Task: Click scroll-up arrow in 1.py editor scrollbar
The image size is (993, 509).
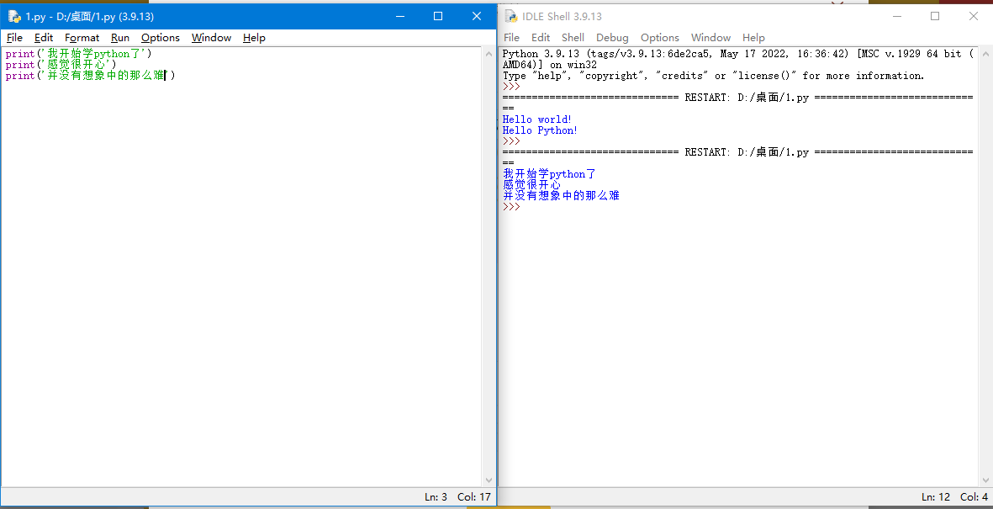Action: coord(489,54)
